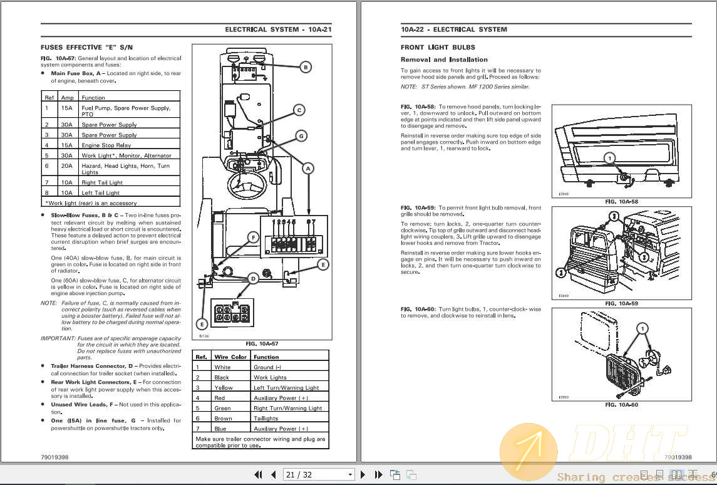Open the page number dropdown list
Image resolution: width=717 pixels, height=485 pixels.
[349, 474]
